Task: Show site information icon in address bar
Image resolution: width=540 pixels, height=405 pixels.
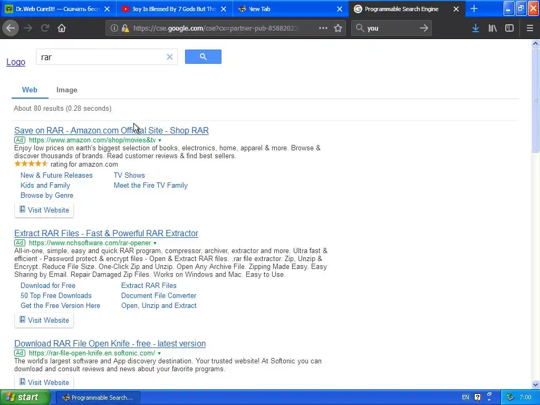Action: coord(114,28)
